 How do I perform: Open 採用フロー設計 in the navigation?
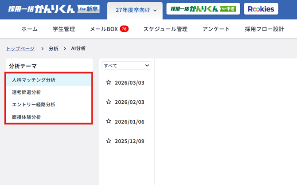[264, 29]
